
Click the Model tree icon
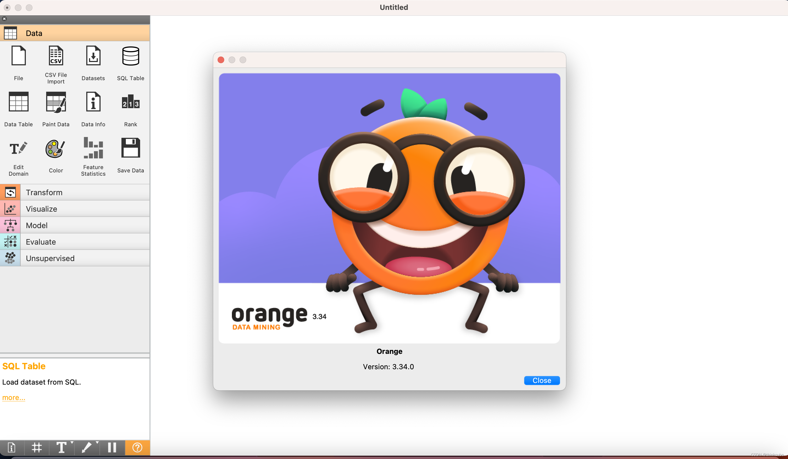[10, 225]
